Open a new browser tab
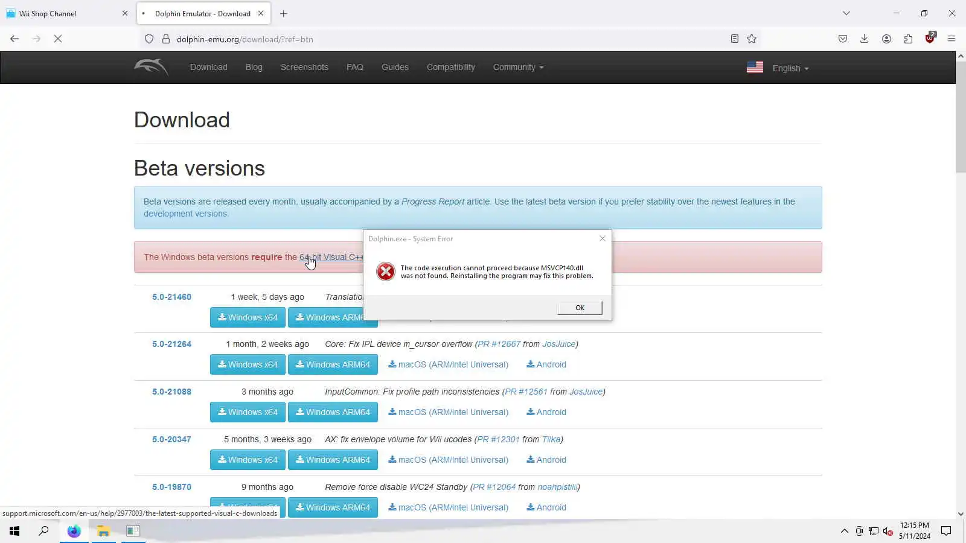966x543 pixels. 284,13
